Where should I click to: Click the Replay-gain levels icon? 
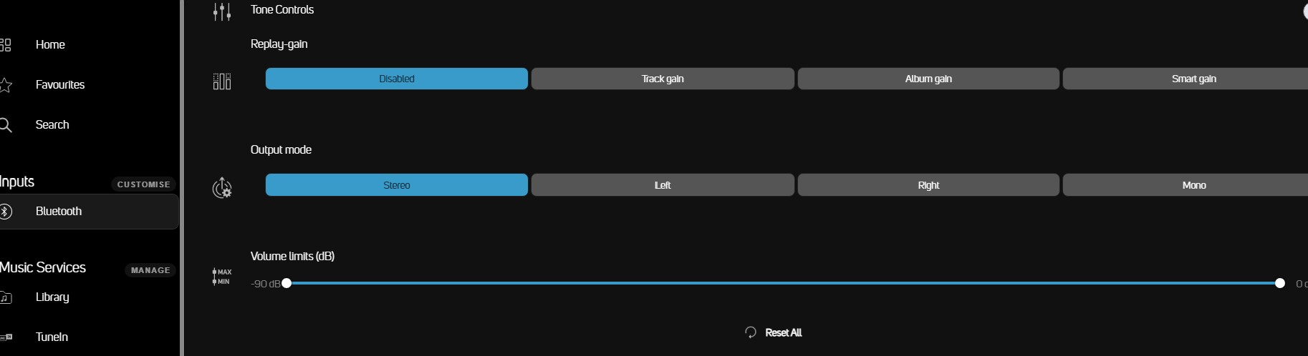[x=222, y=81]
